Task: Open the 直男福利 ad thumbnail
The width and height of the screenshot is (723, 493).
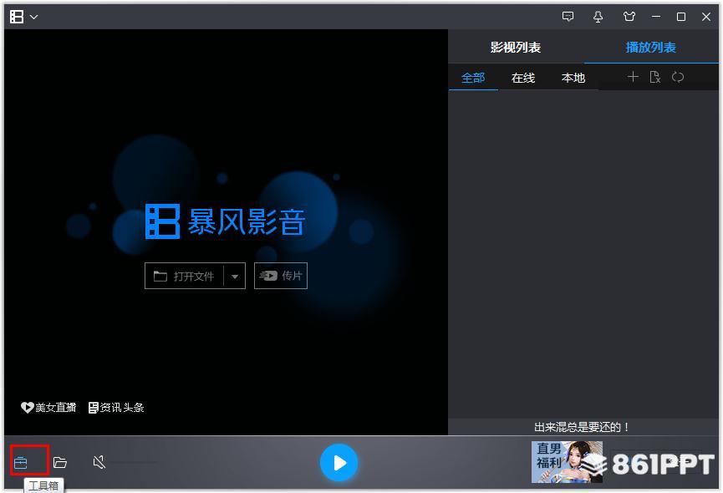Action: 567,462
